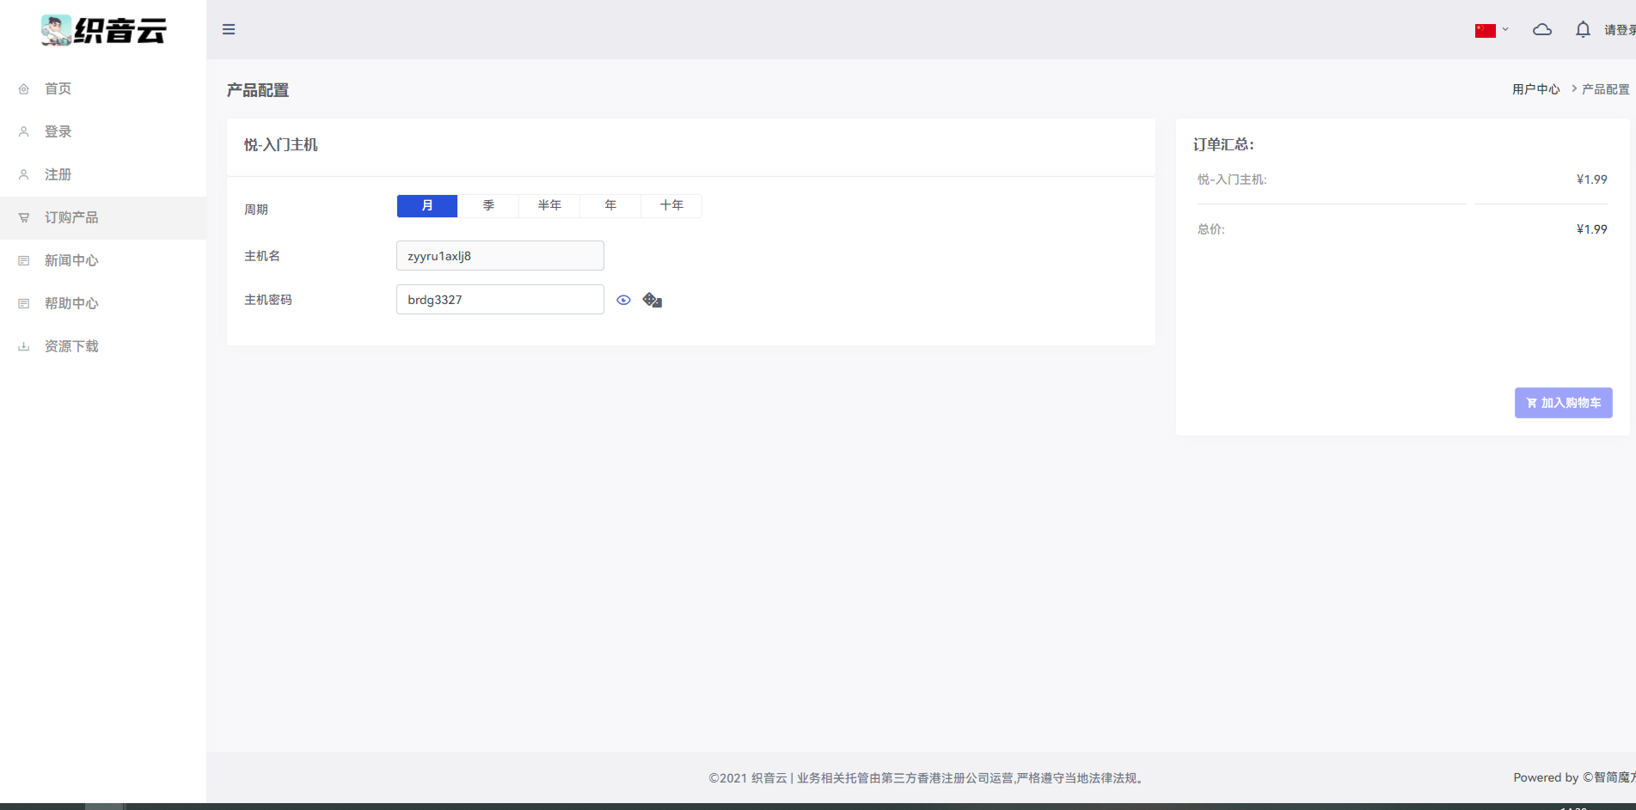This screenshot has width=1636, height=810.
Task: Click the 请登录 link in header
Action: tap(1619, 30)
